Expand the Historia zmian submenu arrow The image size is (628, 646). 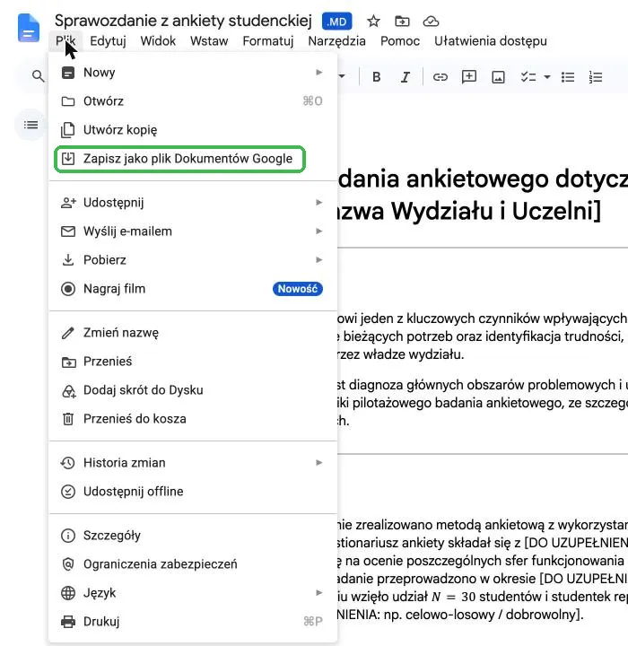(x=319, y=463)
